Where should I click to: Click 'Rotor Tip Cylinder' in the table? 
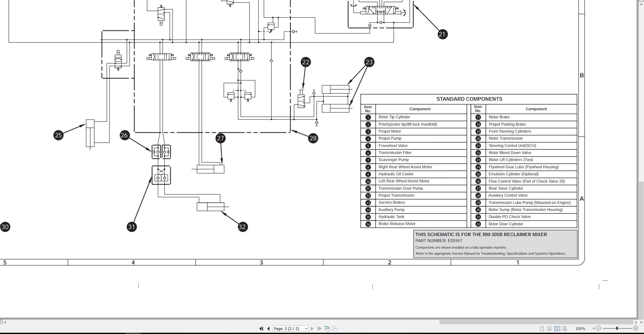394,117
